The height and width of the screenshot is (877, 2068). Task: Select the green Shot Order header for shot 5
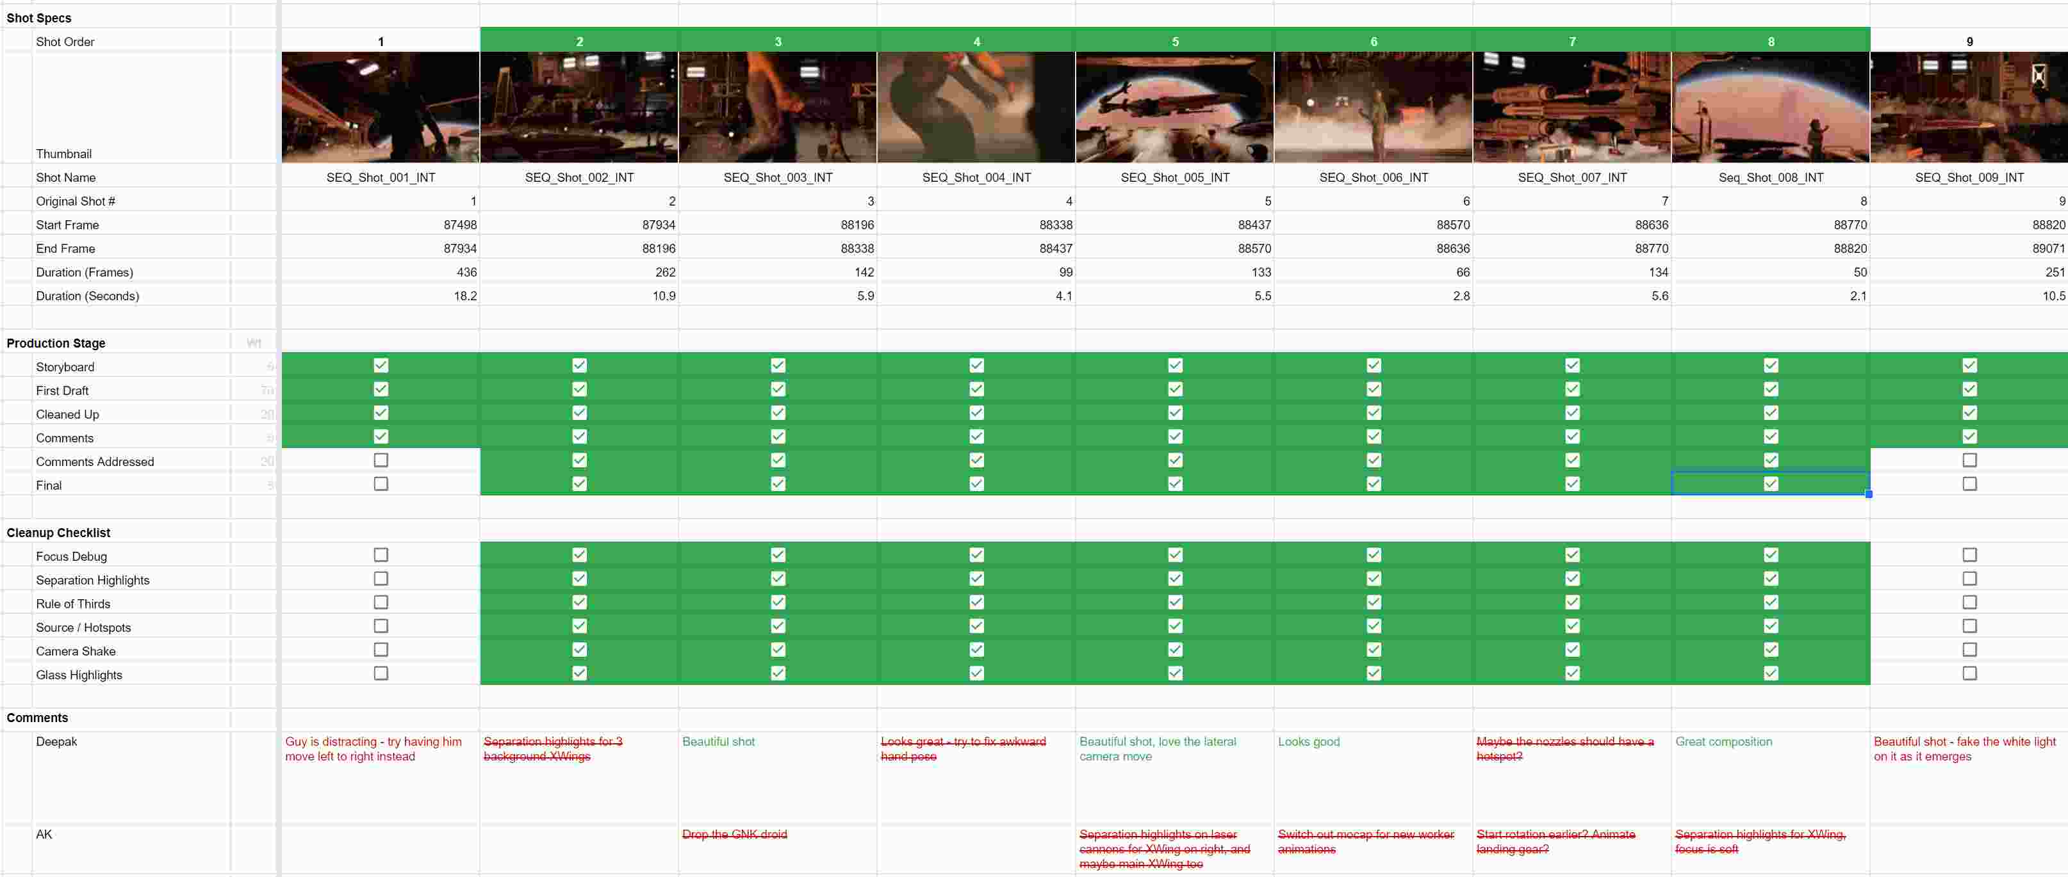[x=1174, y=41]
